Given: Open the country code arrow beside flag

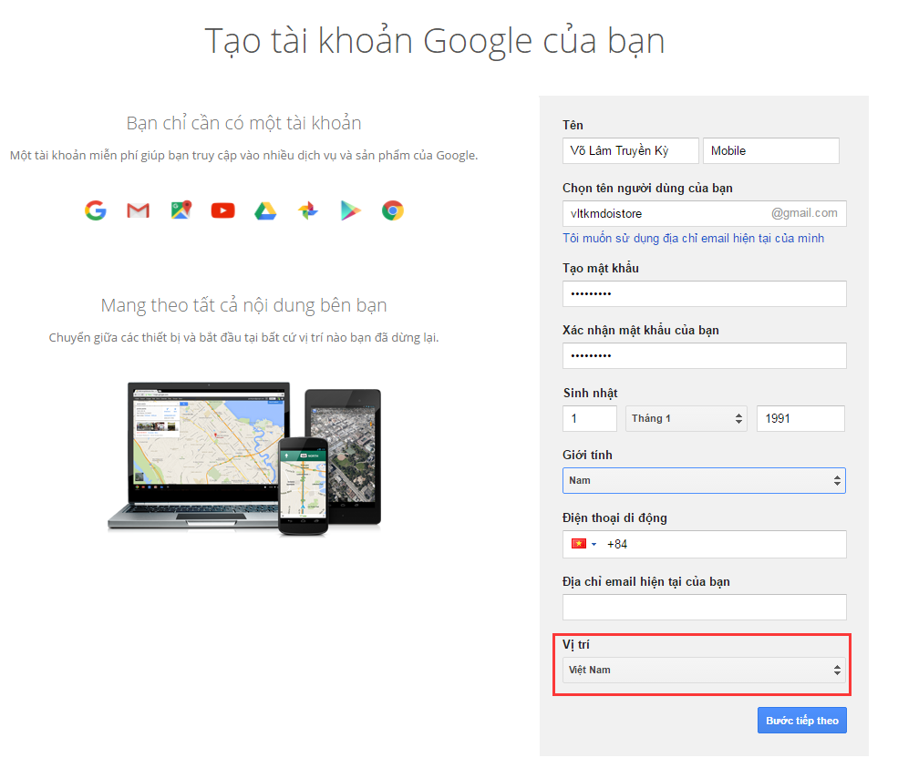Looking at the screenshot, I should click(x=594, y=545).
